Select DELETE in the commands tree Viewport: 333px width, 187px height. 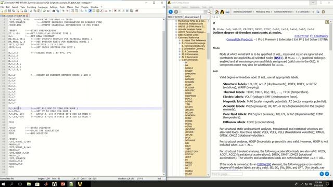click(189, 107)
